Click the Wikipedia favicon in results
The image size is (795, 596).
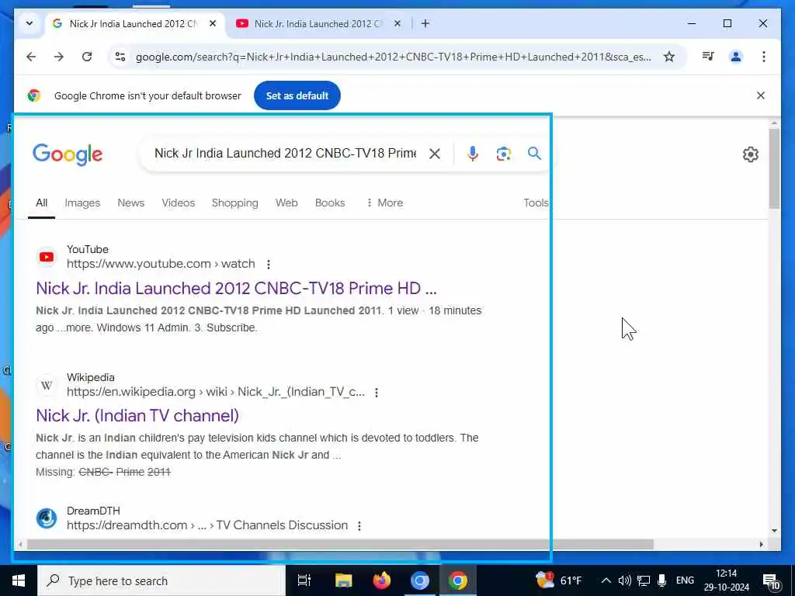(47, 385)
